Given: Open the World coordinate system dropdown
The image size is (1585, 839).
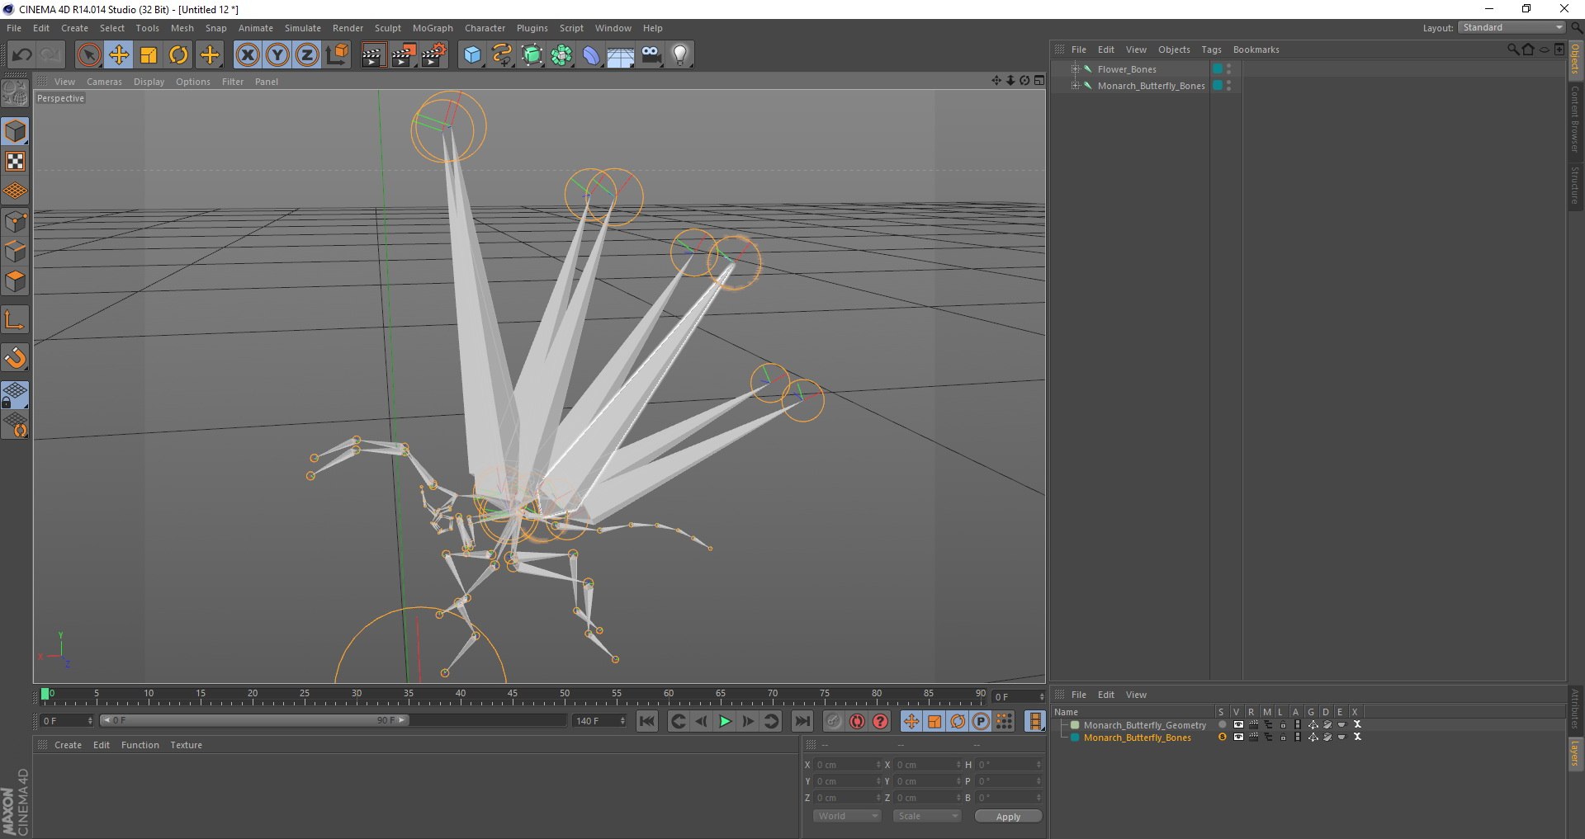Looking at the screenshot, I should click(847, 816).
